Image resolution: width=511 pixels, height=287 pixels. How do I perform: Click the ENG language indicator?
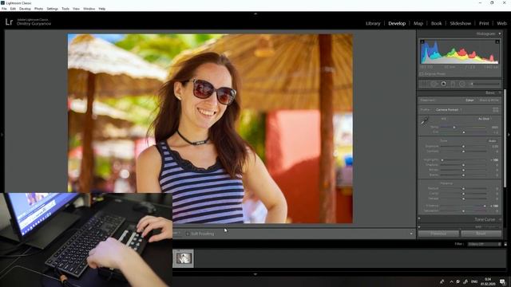474,281
